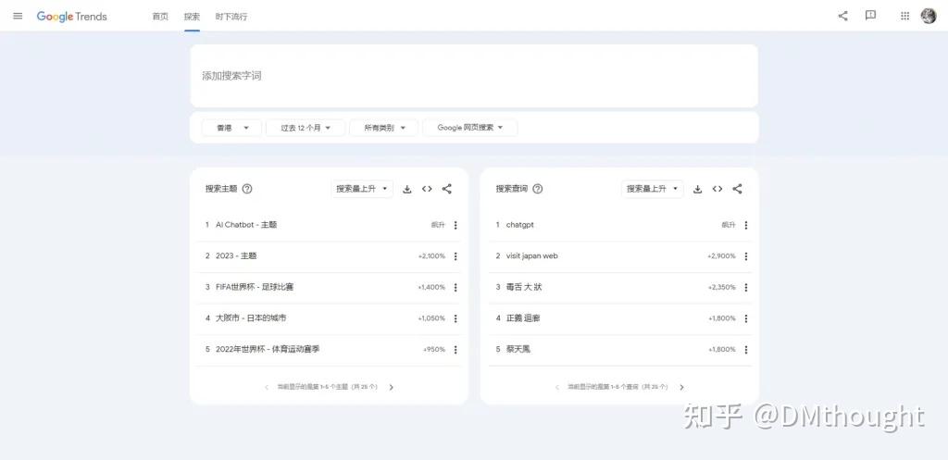Open more options for FIFA世界杯 row
The image size is (948, 460).
pos(455,287)
